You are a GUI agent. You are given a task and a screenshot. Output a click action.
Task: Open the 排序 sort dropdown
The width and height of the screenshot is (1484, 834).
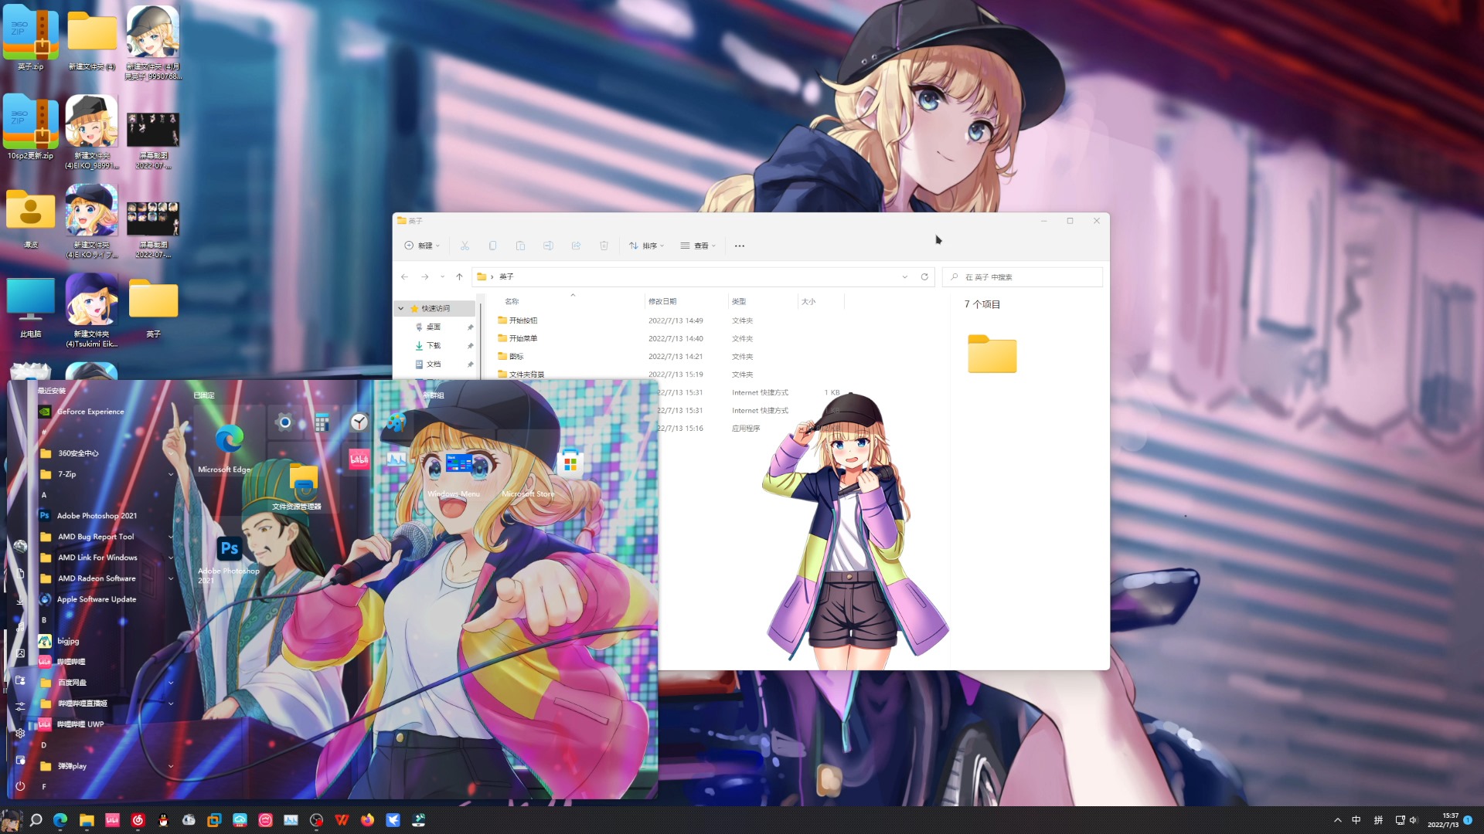[646, 246]
